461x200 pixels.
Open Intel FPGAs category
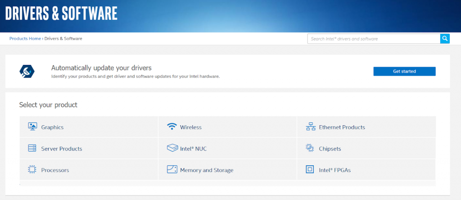(x=366, y=170)
